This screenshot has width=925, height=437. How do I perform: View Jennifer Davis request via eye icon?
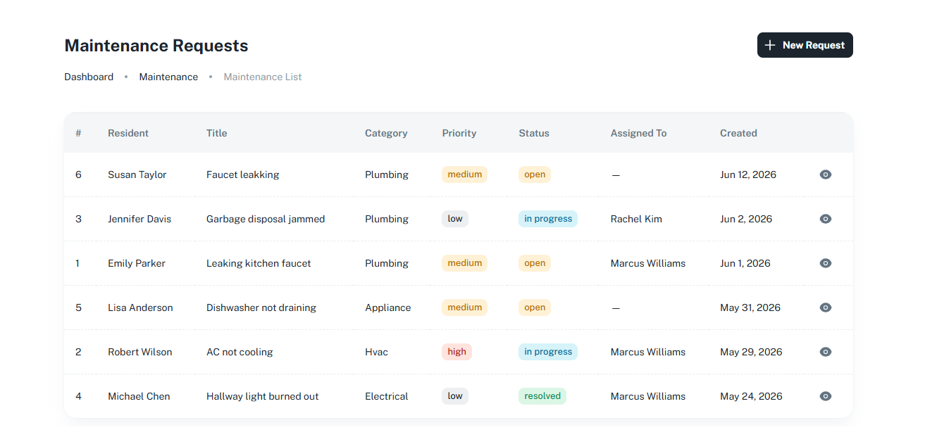click(826, 219)
